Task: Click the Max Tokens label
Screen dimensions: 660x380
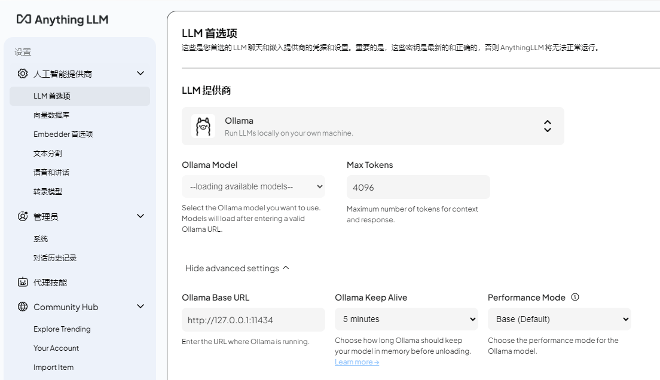Action: tap(369, 165)
